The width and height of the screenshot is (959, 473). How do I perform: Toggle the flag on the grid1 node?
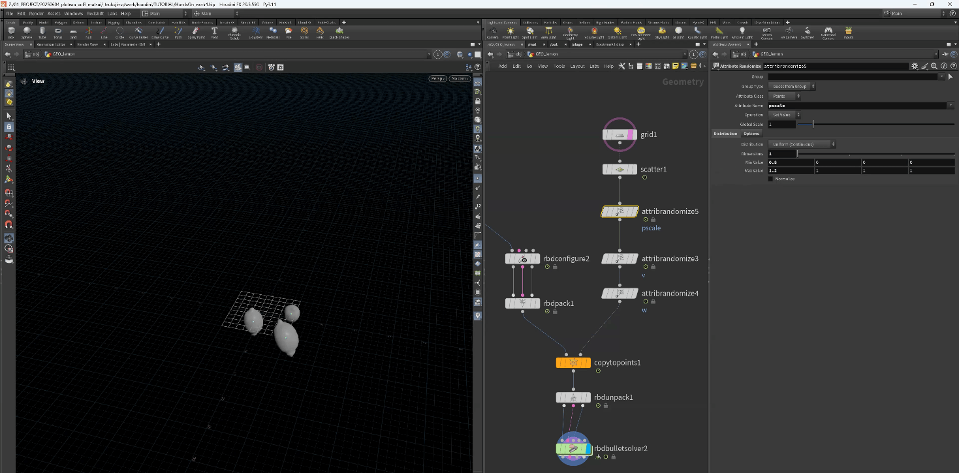tap(631, 134)
